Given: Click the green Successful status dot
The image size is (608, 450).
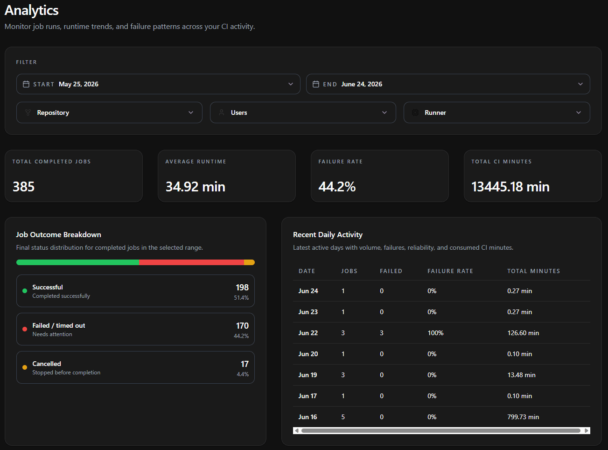Looking at the screenshot, I should (25, 291).
